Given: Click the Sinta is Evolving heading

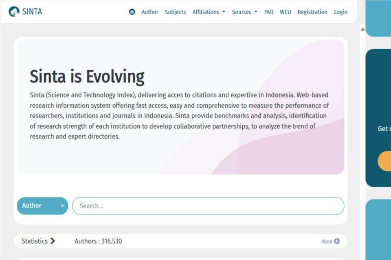Looking at the screenshot, I should pos(87,77).
